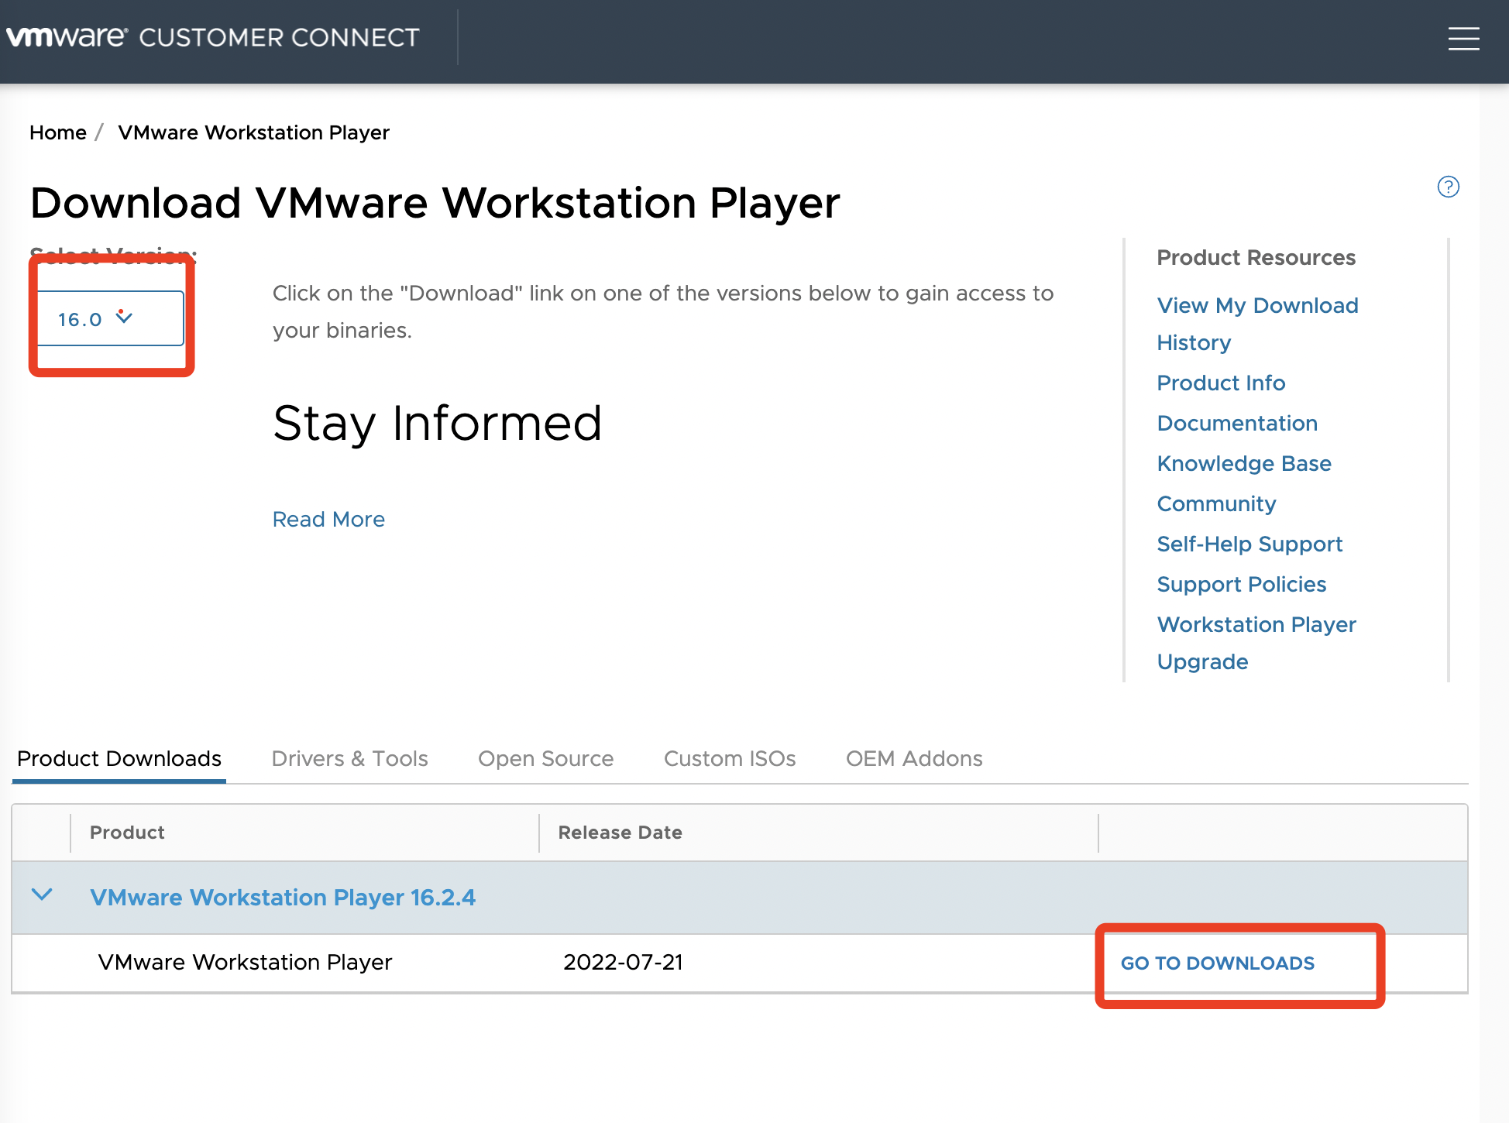1509x1123 pixels.
Task: Open Support Policies link
Action: pos(1242,584)
